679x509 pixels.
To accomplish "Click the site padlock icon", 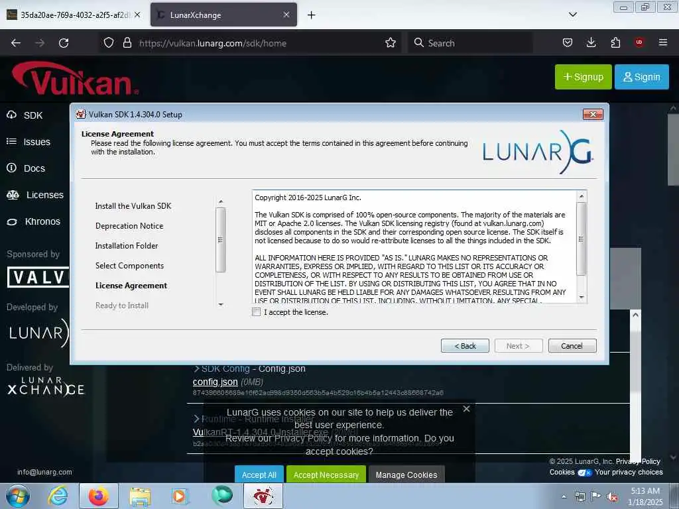I will coord(127,43).
